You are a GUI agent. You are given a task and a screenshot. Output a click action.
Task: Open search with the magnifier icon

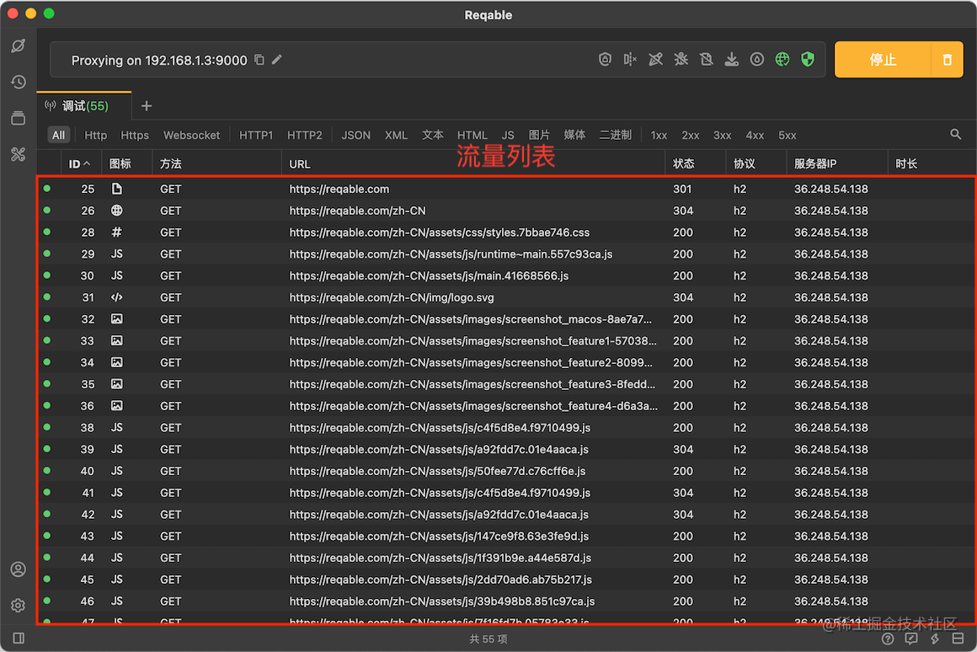pos(955,134)
